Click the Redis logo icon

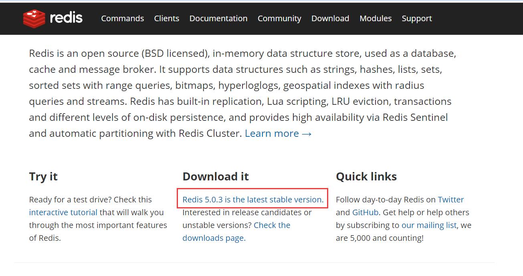pyautogui.click(x=35, y=18)
